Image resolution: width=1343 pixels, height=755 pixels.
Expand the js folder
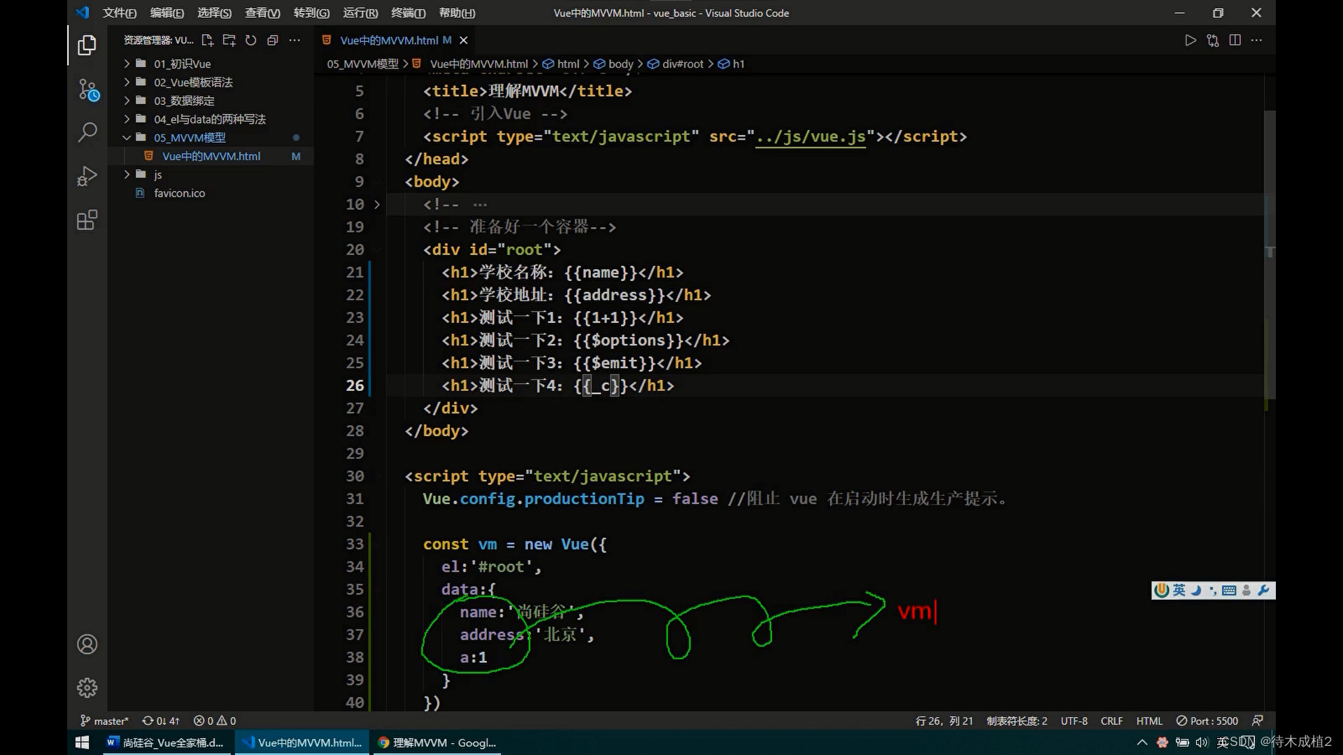[210, 175]
